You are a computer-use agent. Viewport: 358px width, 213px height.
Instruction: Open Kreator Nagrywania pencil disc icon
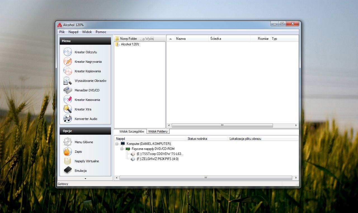(x=68, y=62)
